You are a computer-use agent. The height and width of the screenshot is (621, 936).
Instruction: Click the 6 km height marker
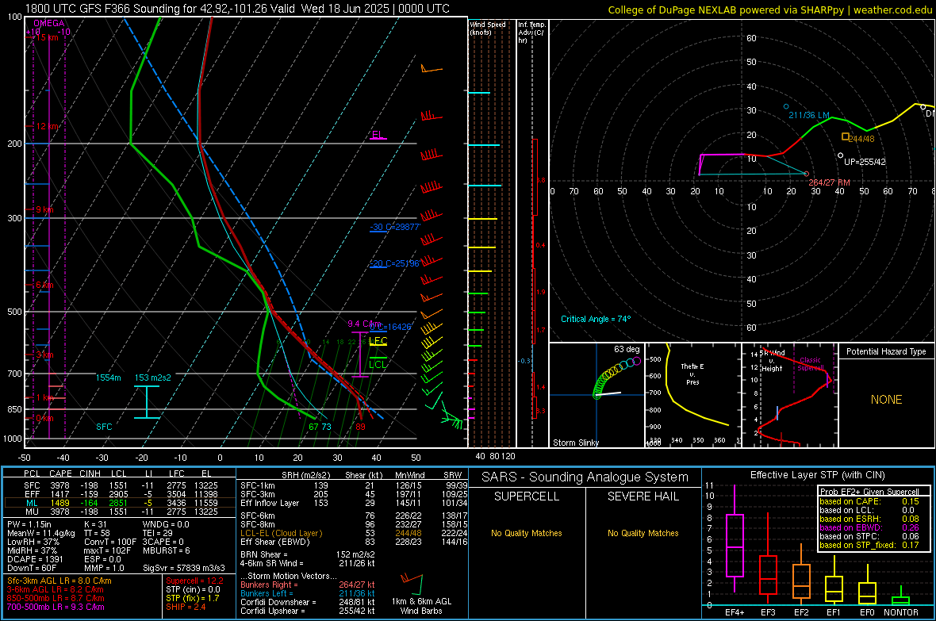click(x=44, y=285)
